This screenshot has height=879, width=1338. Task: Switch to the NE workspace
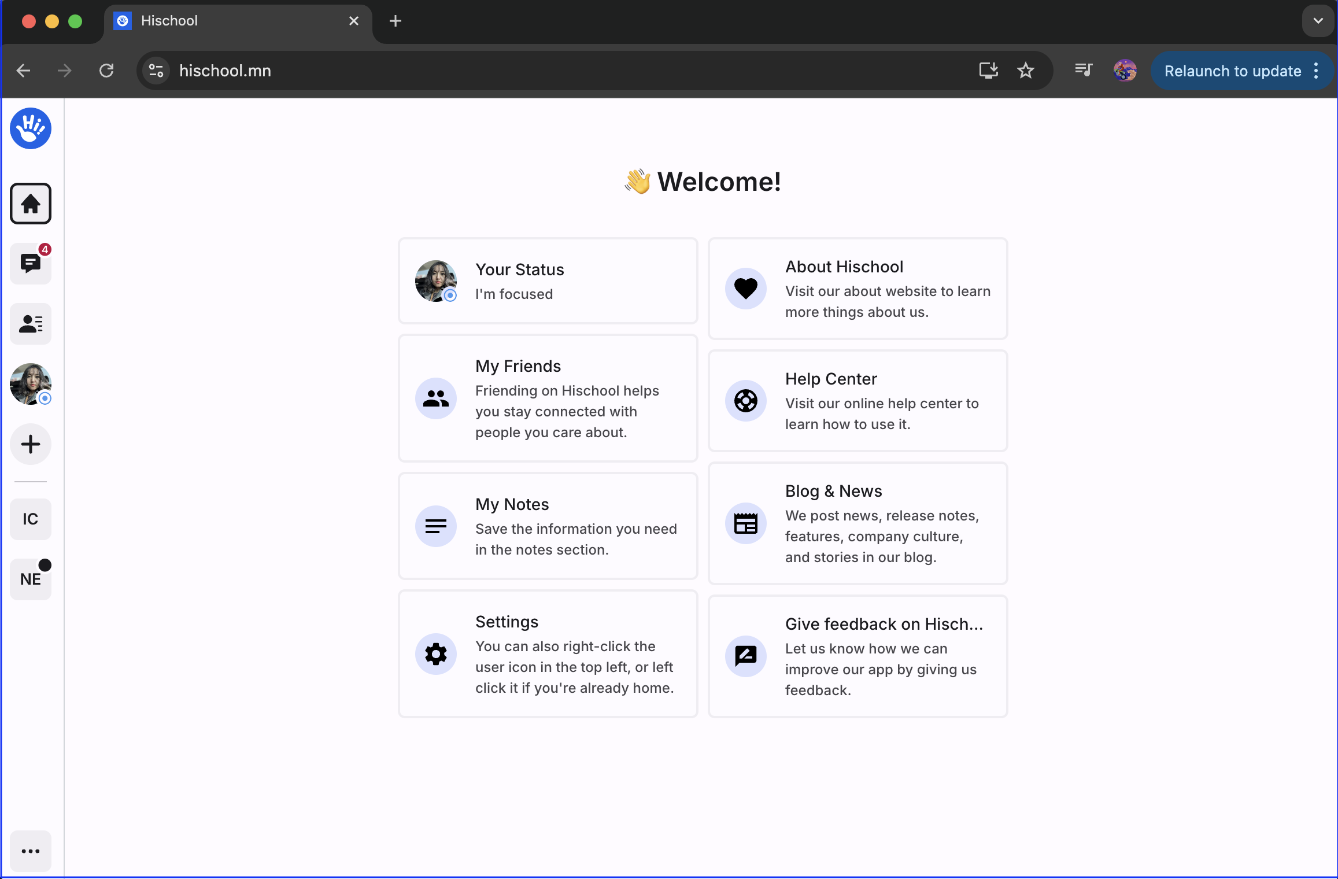click(31, 579)
